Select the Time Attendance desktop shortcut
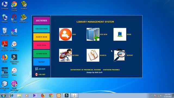 (x=14, y=46)
